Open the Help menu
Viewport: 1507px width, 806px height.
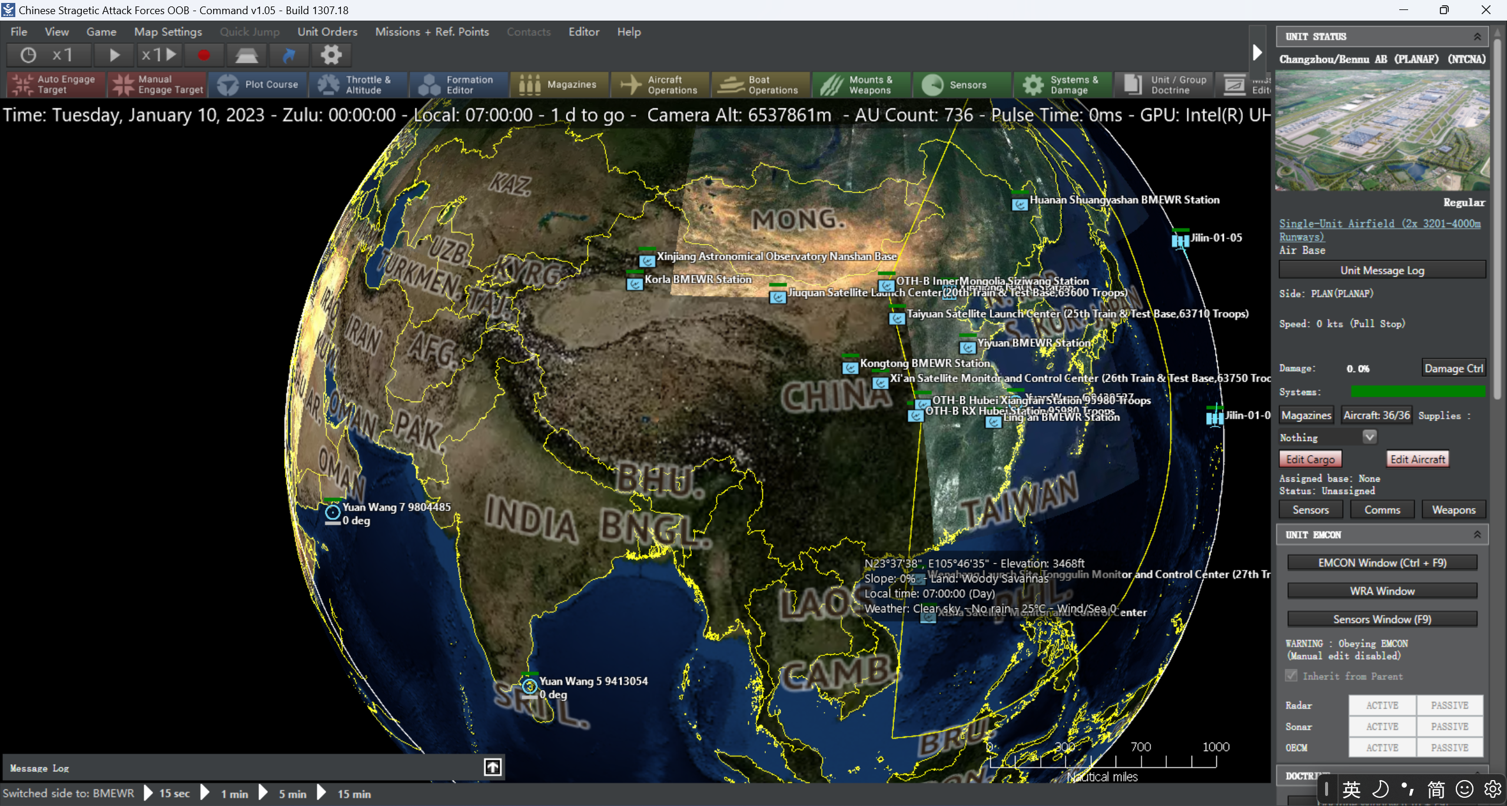(629, 32)
